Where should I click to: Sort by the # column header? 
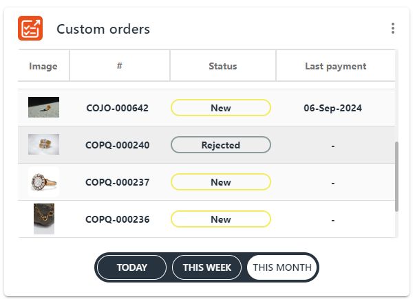pyautogui.click(x=120, y=66)
